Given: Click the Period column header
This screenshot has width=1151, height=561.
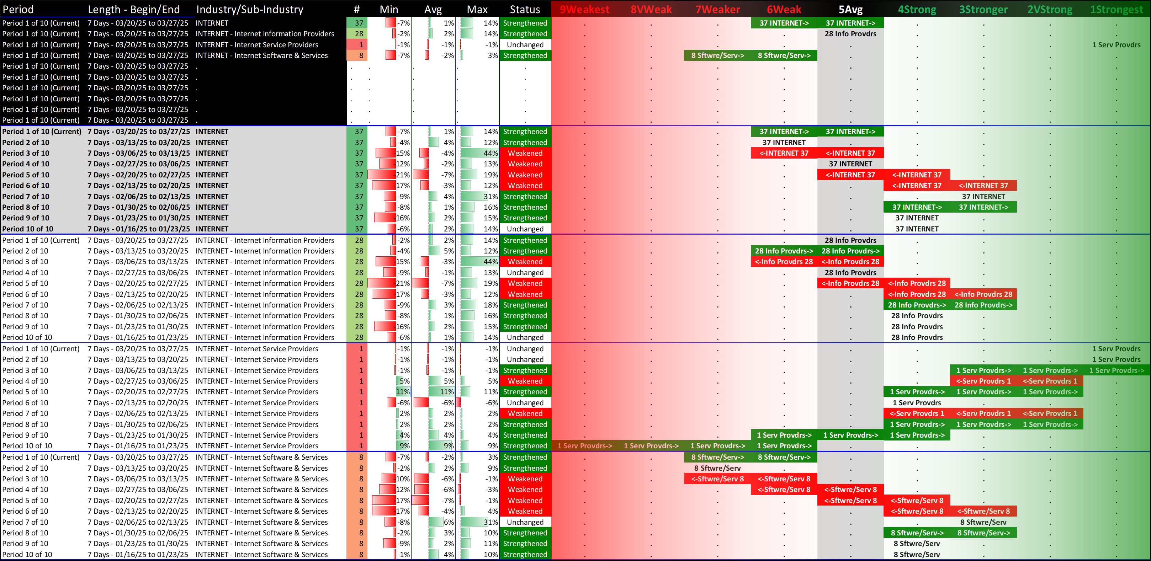Looking at the screenshot, I should coord(18,9).
